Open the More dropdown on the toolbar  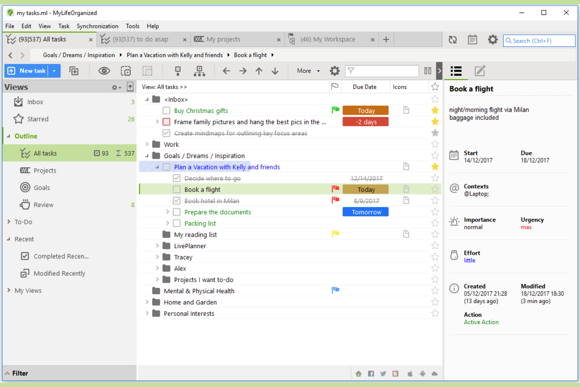point(307,71)
